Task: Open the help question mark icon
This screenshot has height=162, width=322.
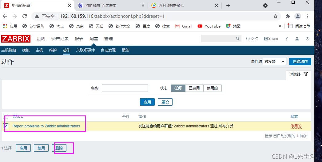Action: coord(287,39)
